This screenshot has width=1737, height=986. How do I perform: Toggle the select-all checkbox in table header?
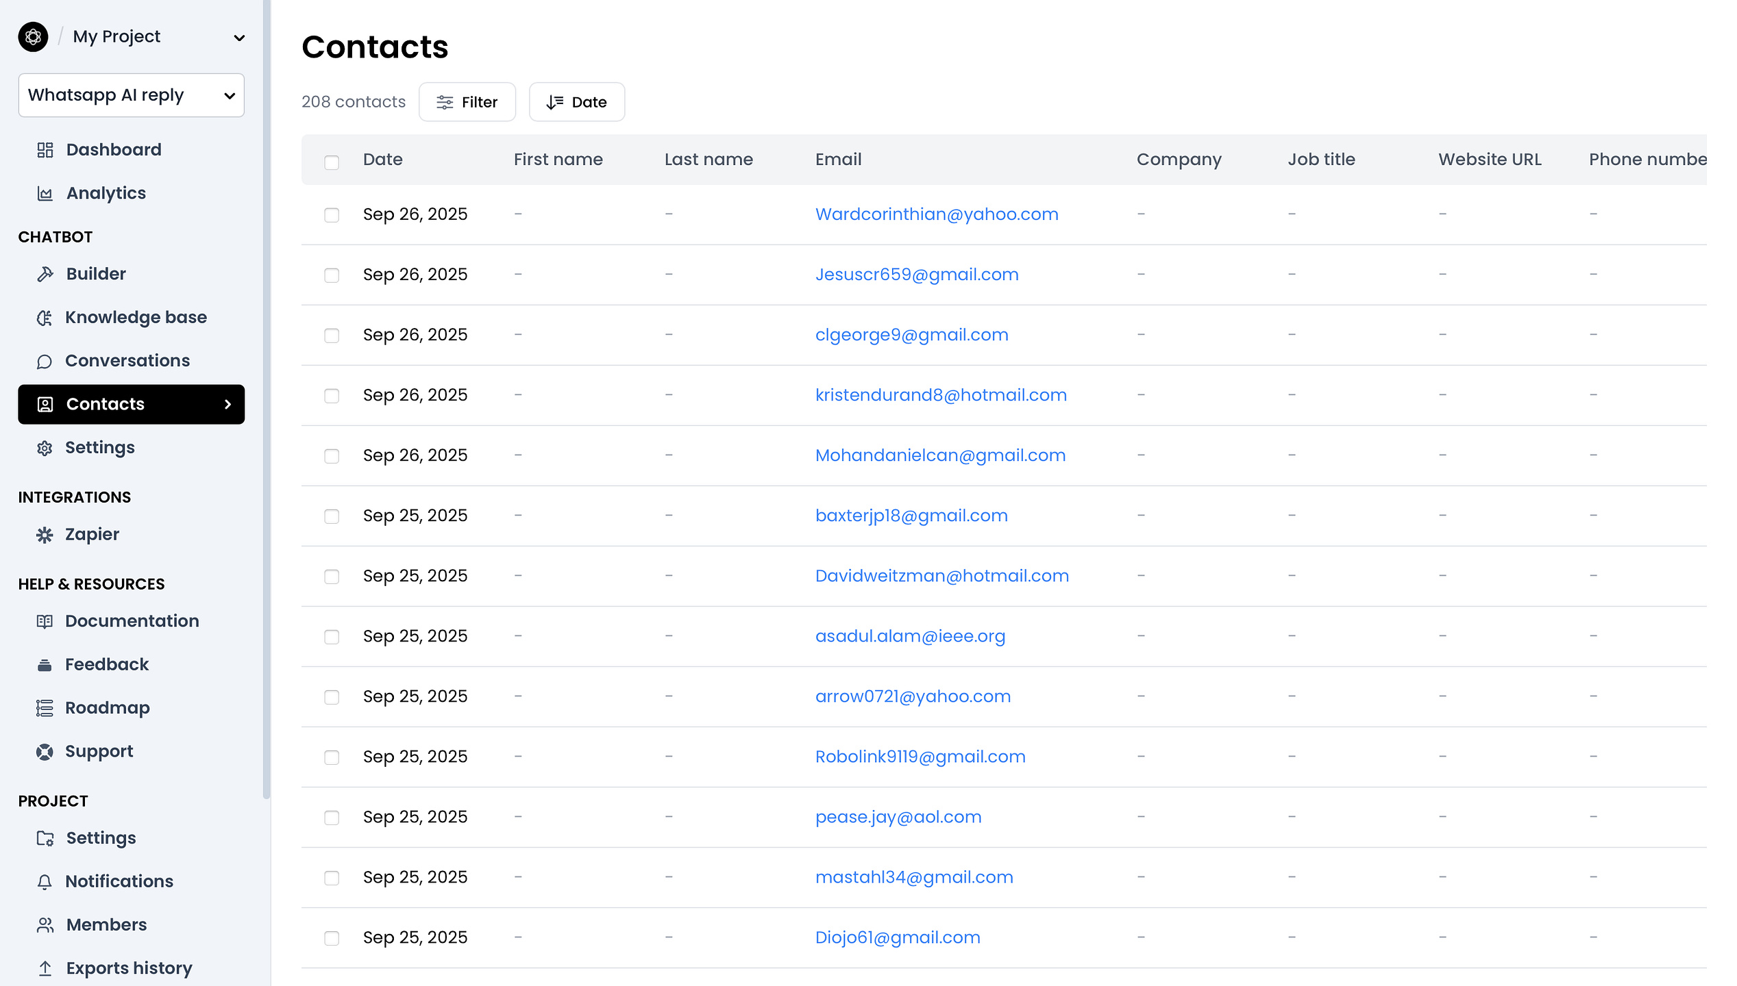332,162
